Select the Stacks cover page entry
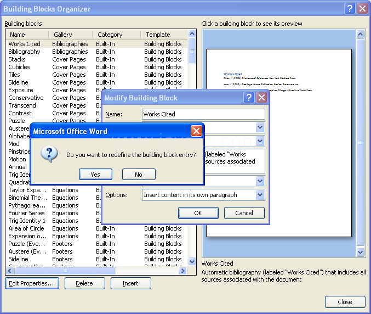This screenshot has width=371, height=314. pos(96,59)
